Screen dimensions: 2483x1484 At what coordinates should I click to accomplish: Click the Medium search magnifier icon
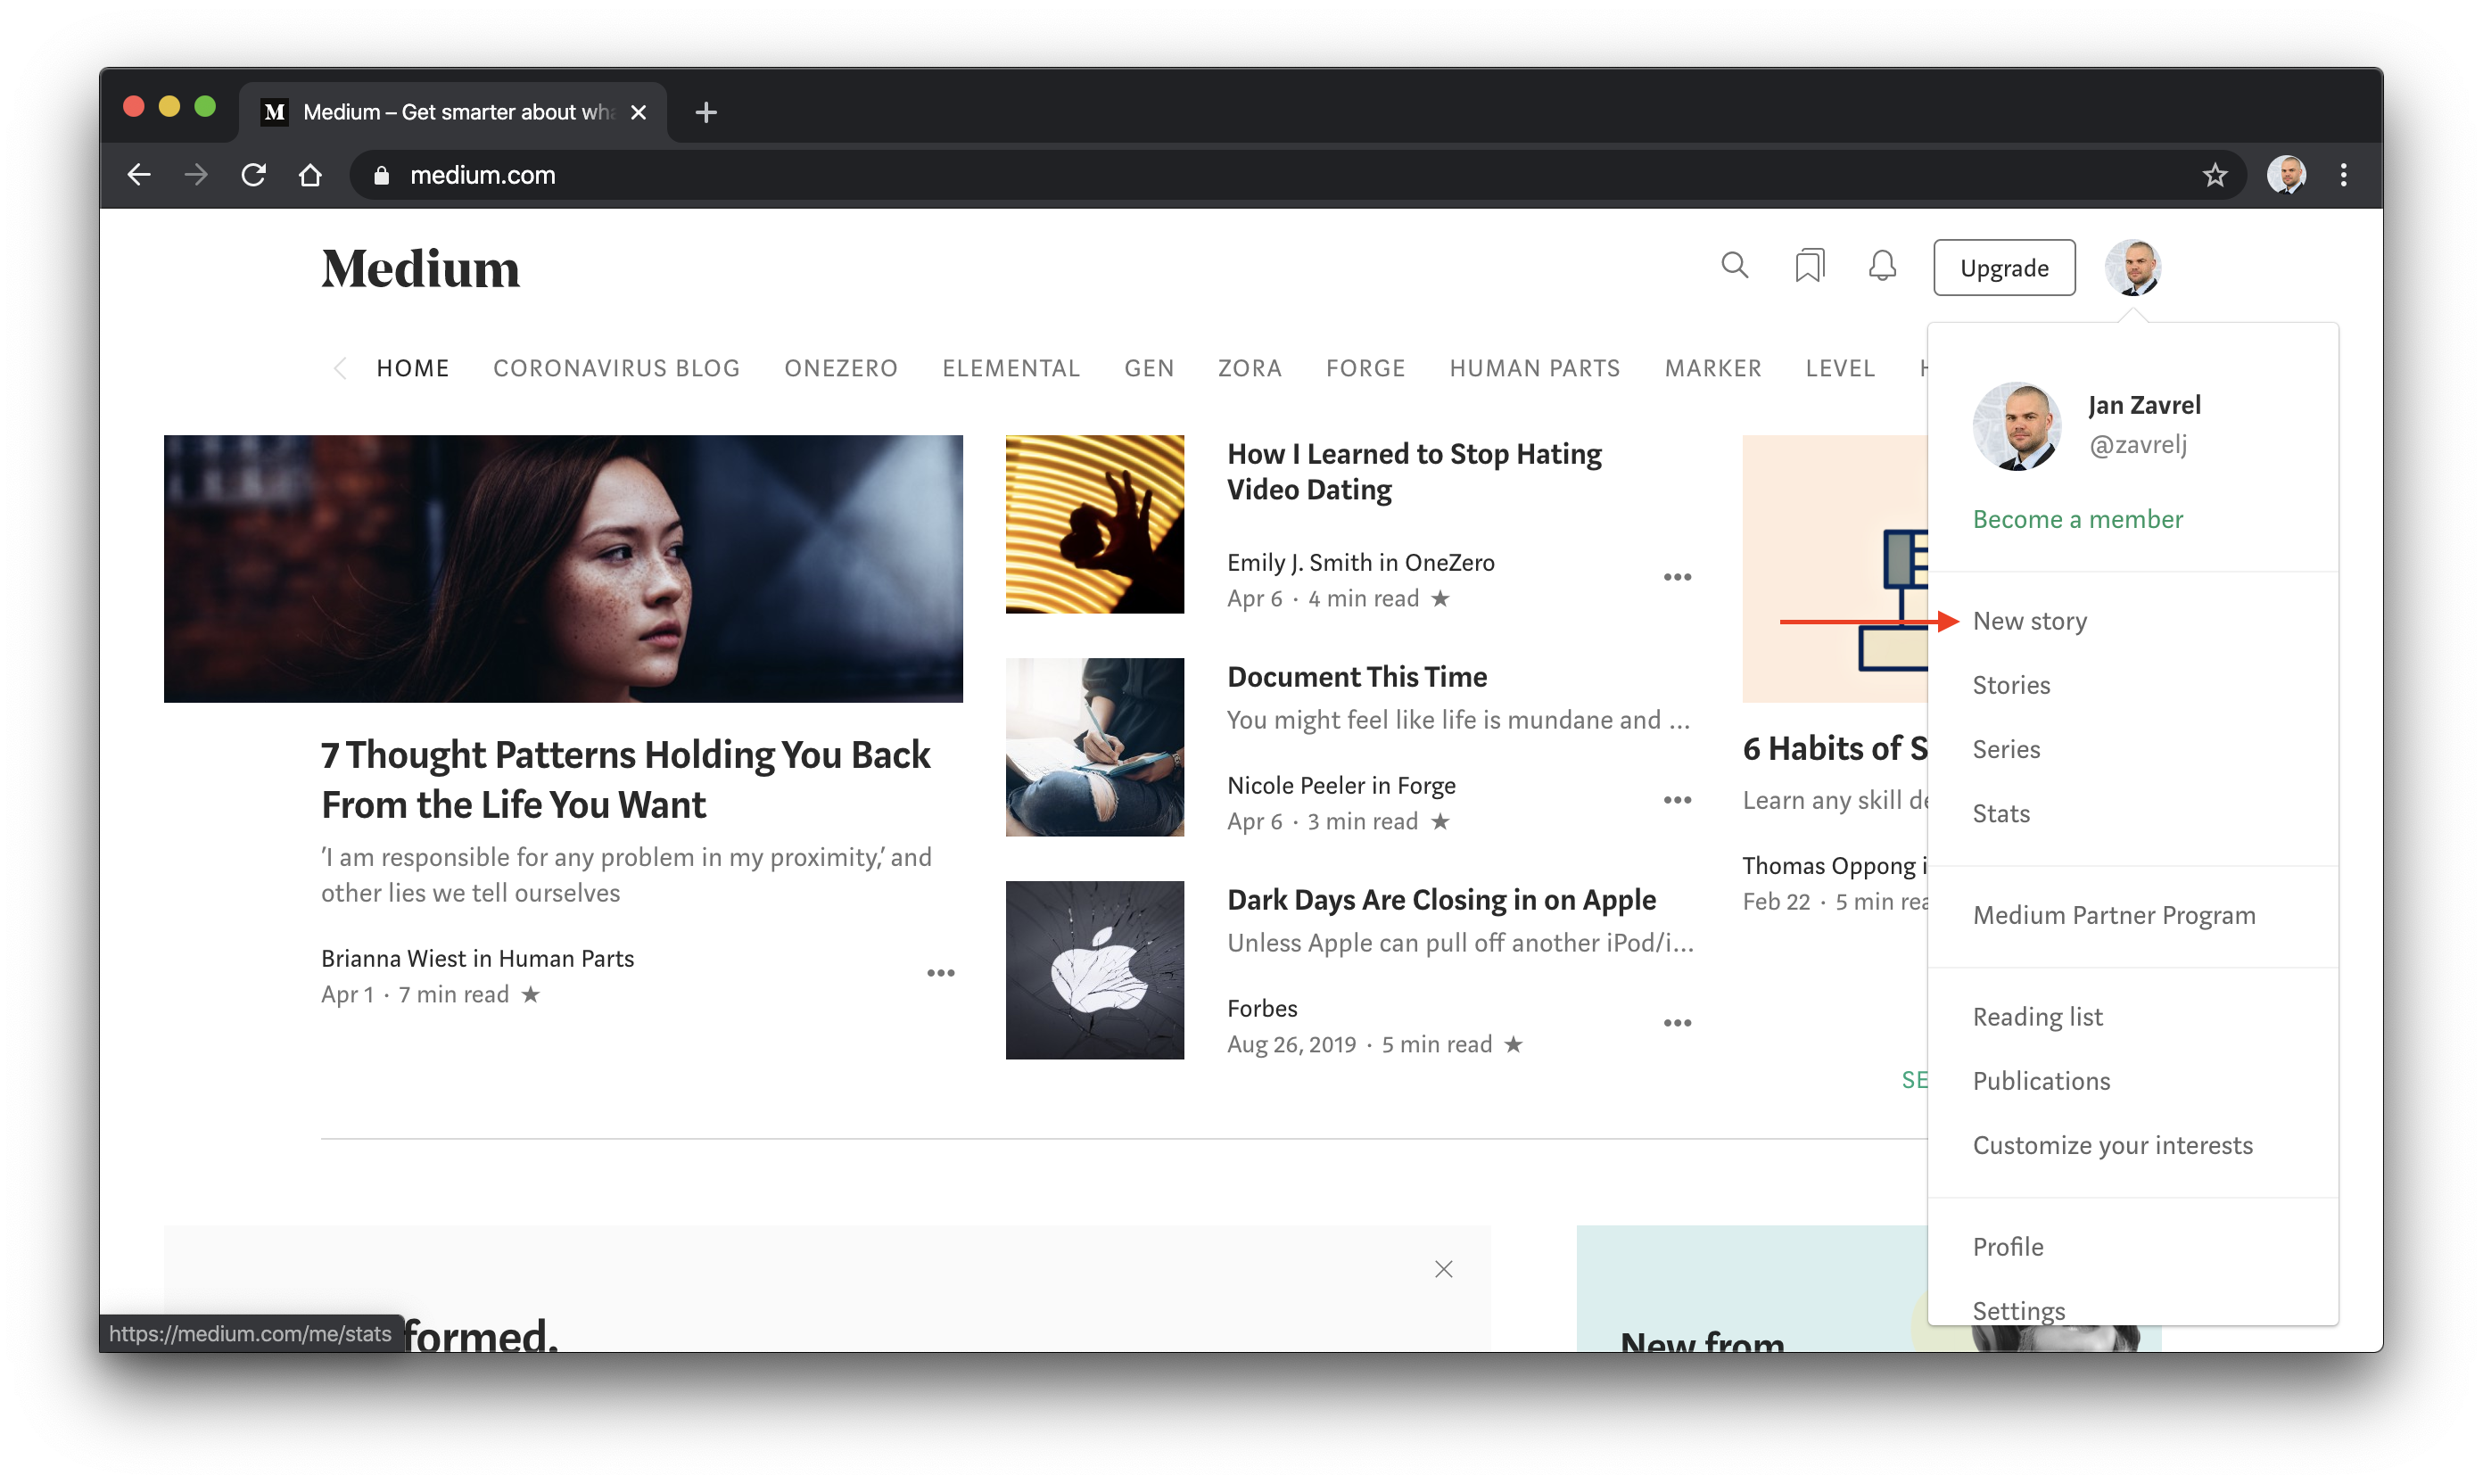[x=1734, y=266]
